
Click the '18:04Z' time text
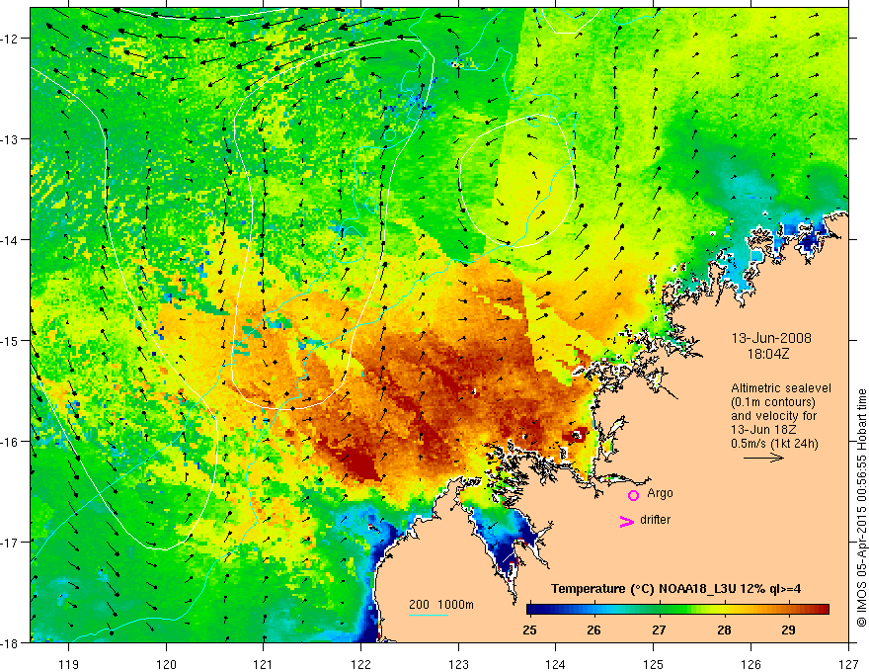[767, 354]
